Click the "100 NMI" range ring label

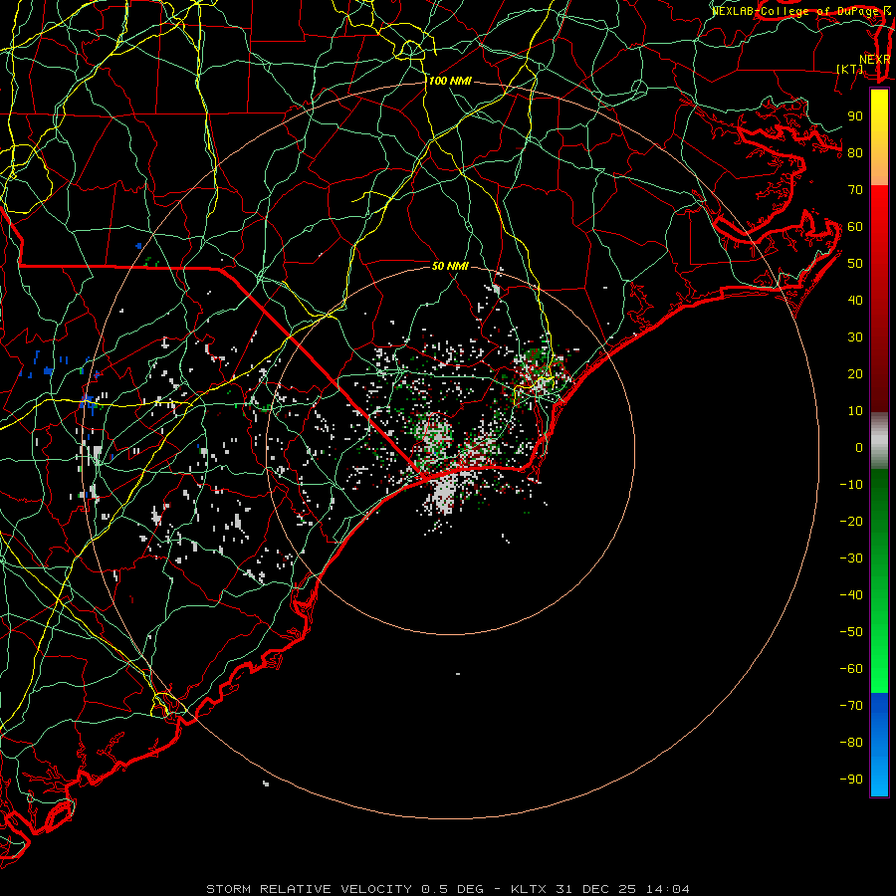point(450,82)
